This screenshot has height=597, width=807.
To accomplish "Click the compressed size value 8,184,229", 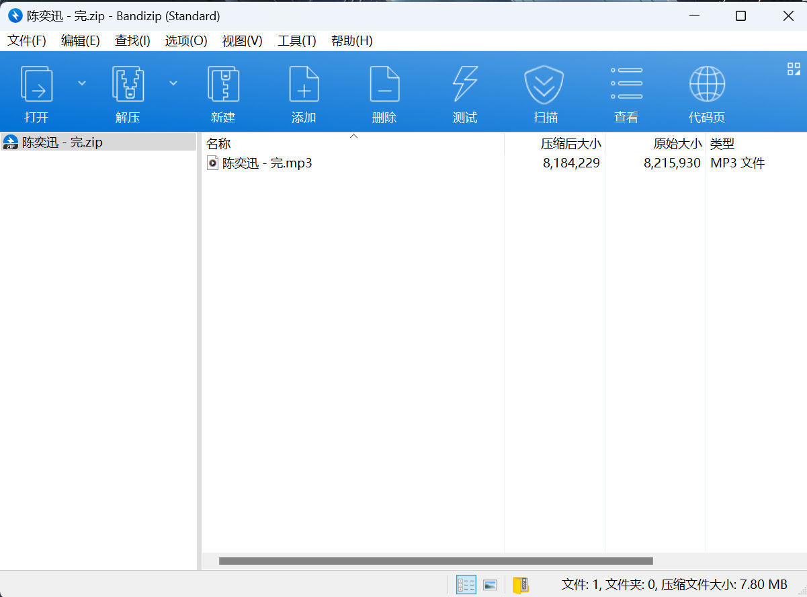I will (x=571, y=163).
